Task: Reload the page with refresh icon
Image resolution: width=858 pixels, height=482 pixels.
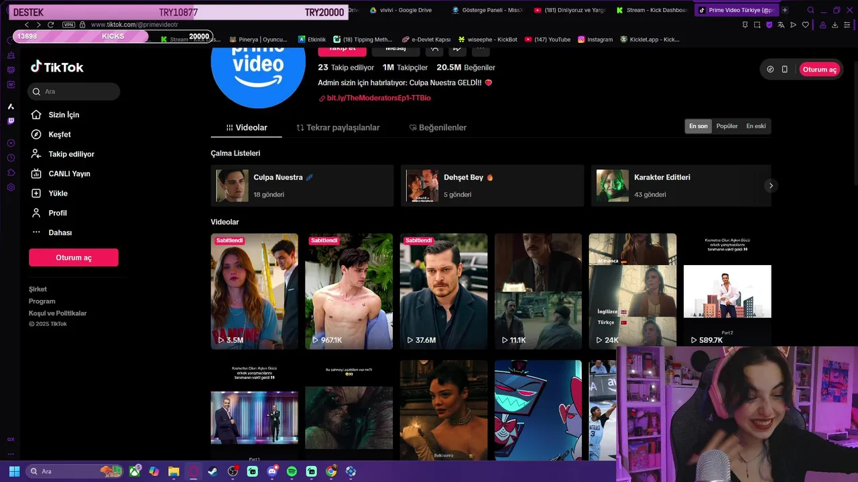Action: point(50,25)
